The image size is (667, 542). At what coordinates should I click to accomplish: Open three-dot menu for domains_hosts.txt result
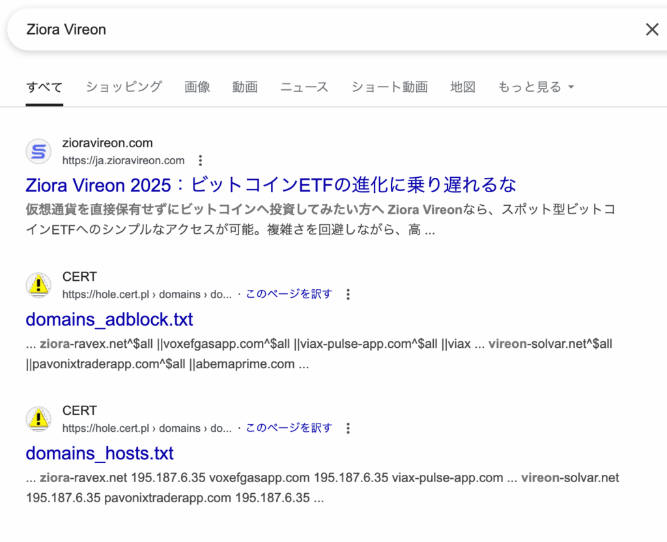pyautogui.click(x=348, y=428)
